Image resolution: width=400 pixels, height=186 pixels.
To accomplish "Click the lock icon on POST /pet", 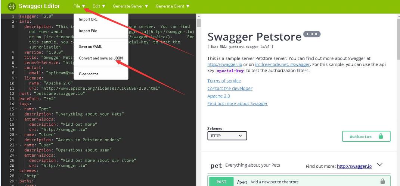I will click(x=382, y=182).
